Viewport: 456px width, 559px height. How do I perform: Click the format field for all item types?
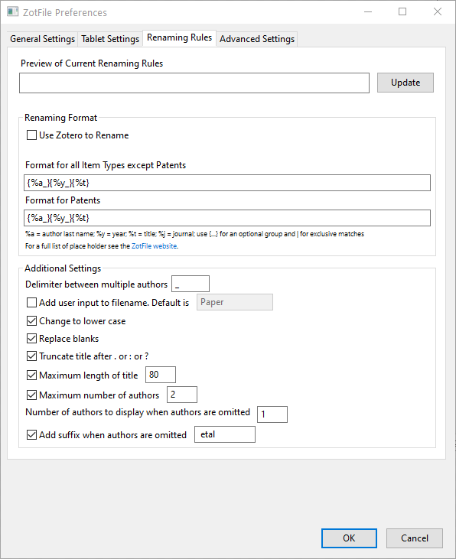(227, 183)
